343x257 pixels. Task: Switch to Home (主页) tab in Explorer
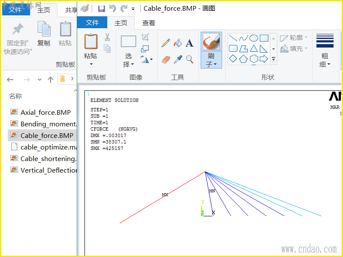44,10
